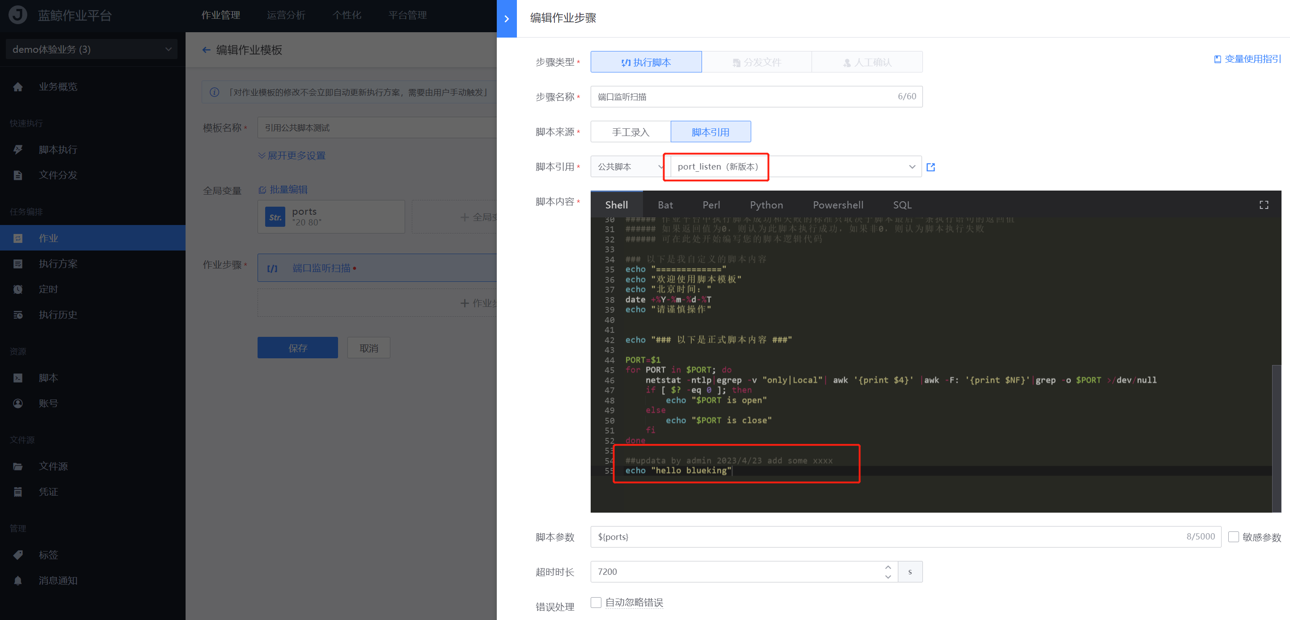This screenshot has height=620, width=1290.
Task: Open 业务概览 home icon in sidebar
Action: coord(18,87)
